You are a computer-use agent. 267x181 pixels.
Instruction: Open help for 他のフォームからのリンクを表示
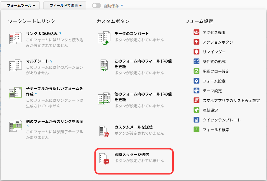click(28, 126)
